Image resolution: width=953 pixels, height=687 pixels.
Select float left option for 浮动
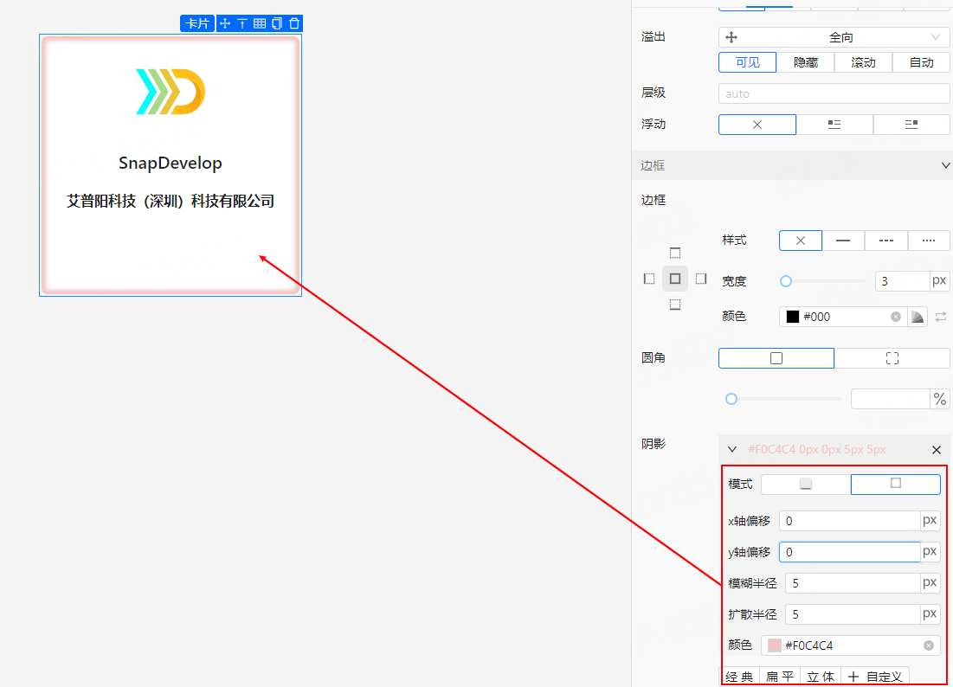coord(834,125)
